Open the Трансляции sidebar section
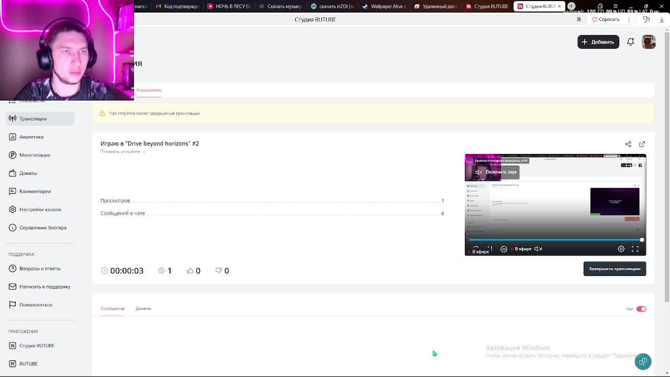Image resolution: width=670 pixels, height=377 pixels. click(40, 118)
